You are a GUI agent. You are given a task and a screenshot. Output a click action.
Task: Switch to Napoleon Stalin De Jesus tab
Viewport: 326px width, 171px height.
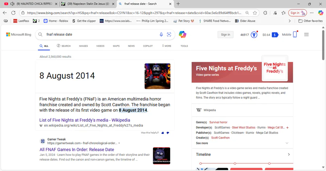88,4
